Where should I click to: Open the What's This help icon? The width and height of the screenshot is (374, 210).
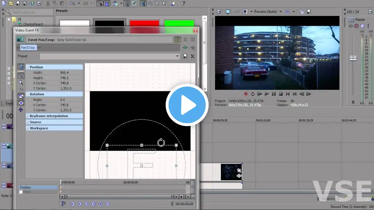tap(183, 3)
